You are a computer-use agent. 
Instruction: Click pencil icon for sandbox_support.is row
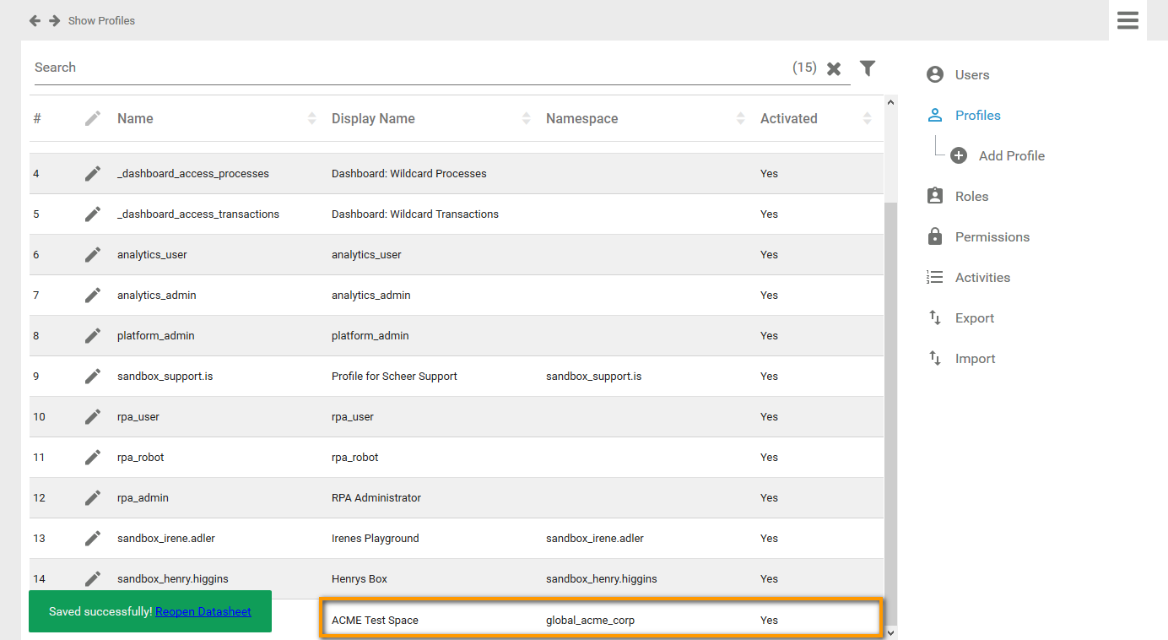[x=93, y=377]
